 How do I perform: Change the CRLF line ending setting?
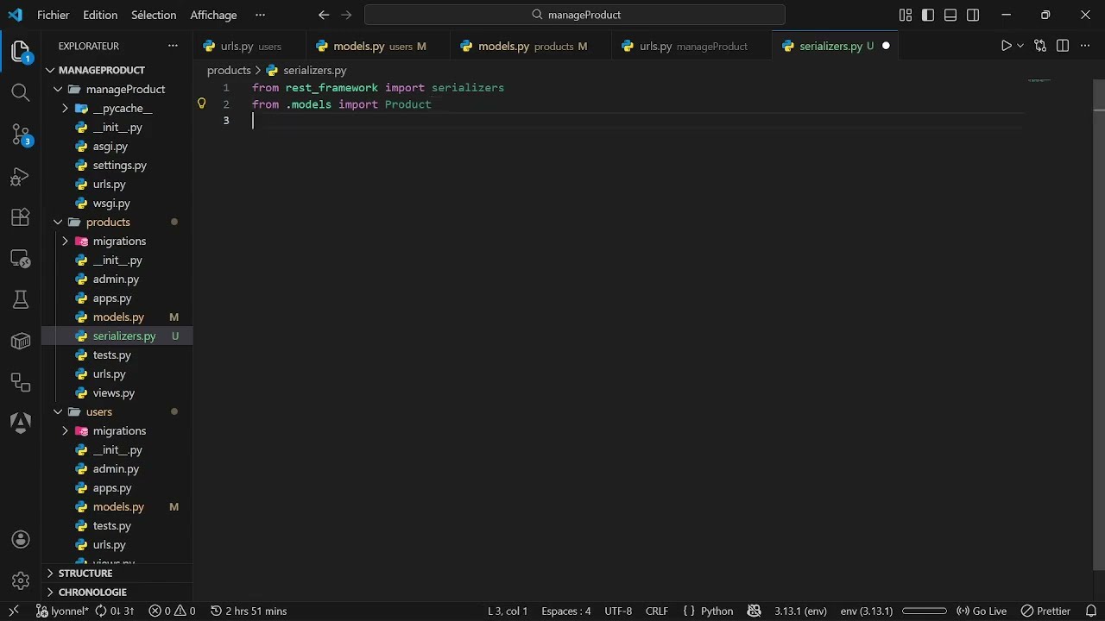coord(657,611)
